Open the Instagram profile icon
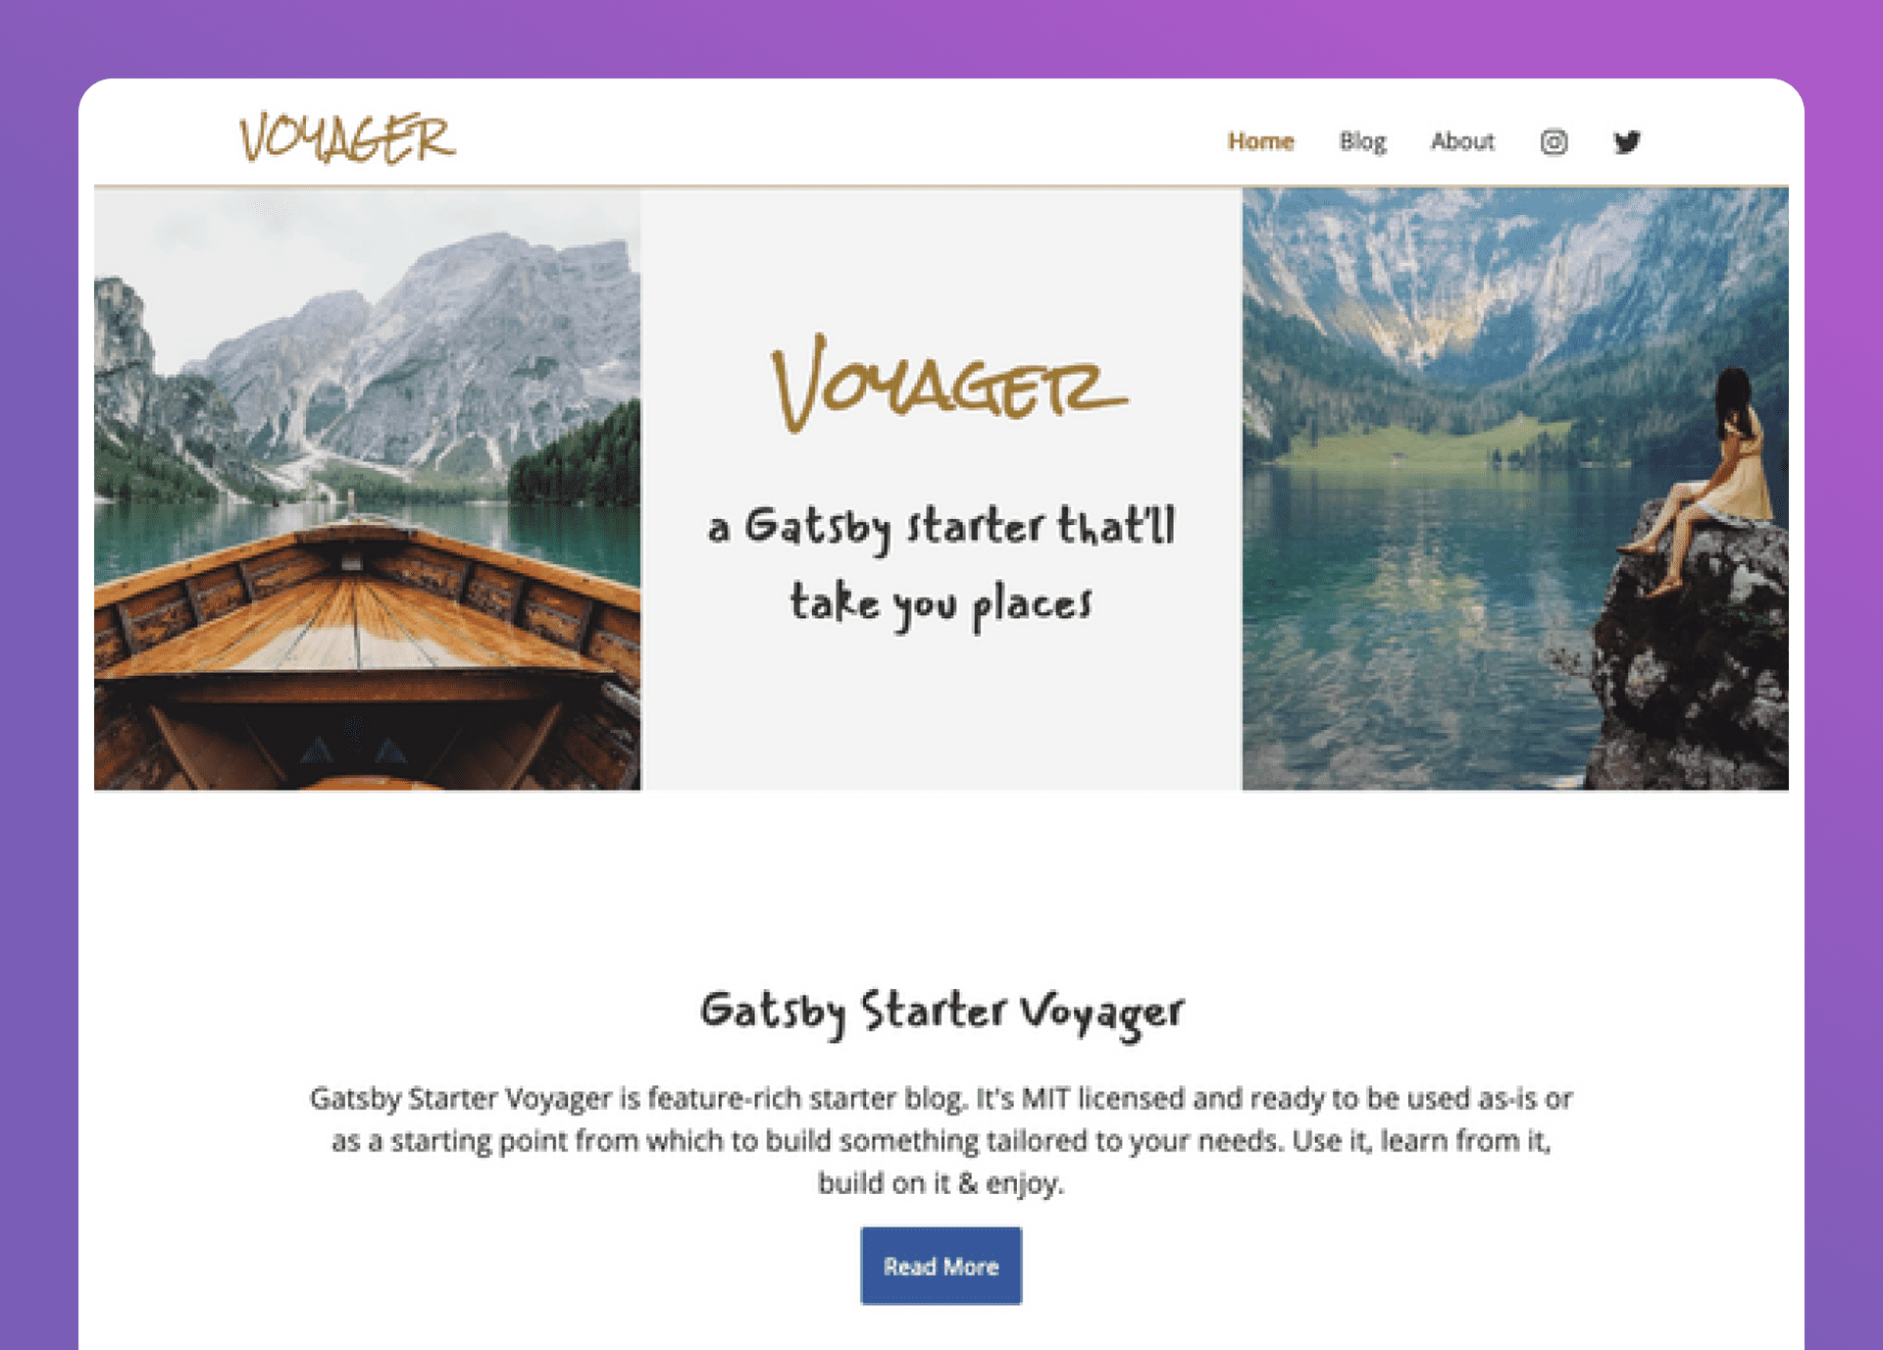The width and height of the screenshot is (1883, 1350). pyautogui.click(x=1553, y=142)
